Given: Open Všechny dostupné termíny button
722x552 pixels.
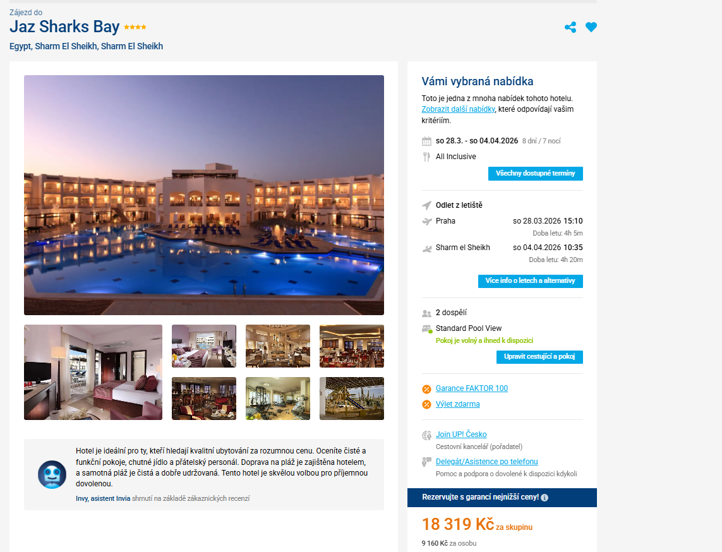Looking at the screenshot, I should pyautogui.click(x=536, y=174).
